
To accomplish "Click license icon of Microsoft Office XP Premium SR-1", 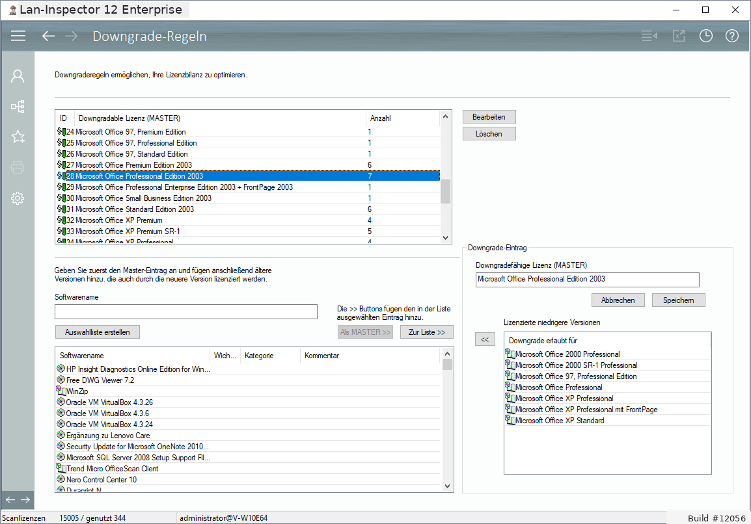I will click(61, 231).
